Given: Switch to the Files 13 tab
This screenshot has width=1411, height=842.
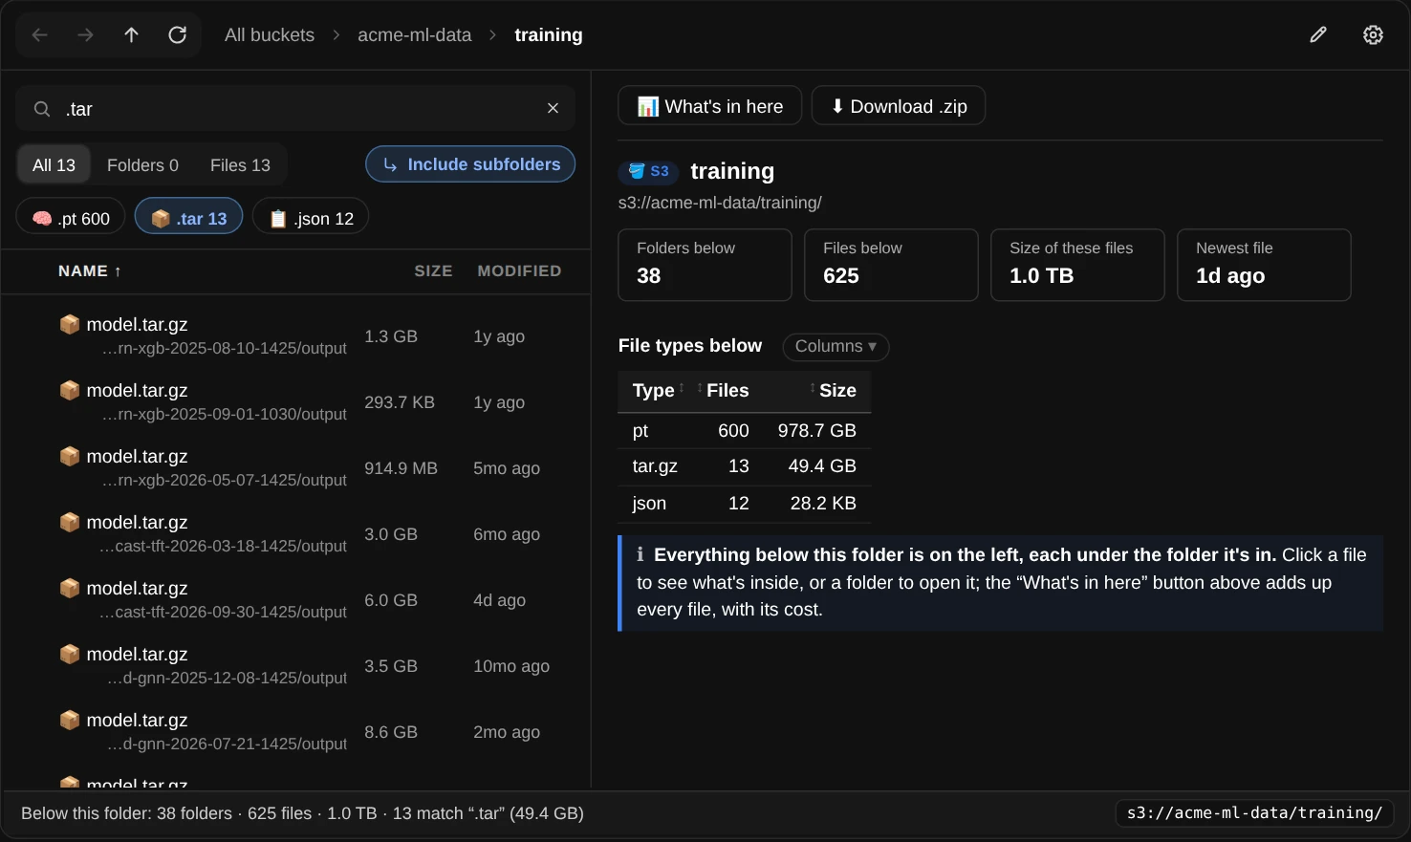Looking at the screenshot, I should [x=240, y=165].
